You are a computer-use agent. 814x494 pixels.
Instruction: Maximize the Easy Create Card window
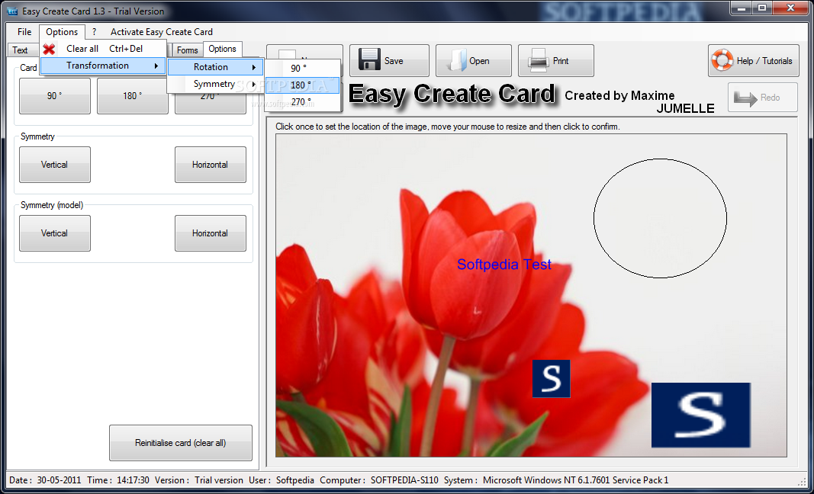click(761, 8)
